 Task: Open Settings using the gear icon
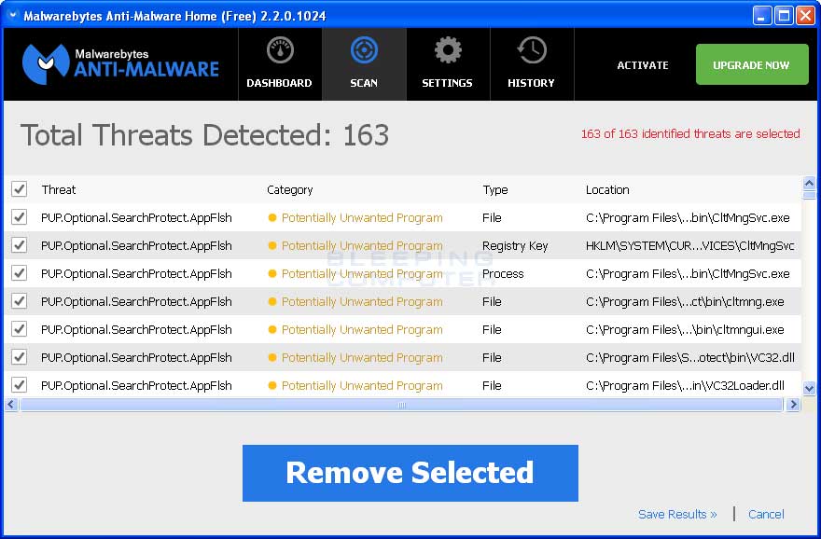[448, 51]
